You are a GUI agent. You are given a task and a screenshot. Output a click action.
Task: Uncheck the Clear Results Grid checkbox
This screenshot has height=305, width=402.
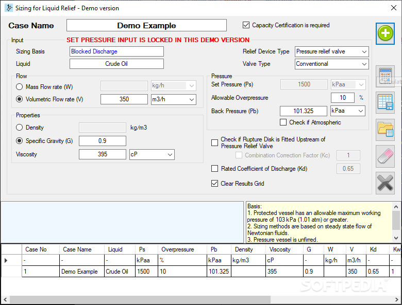tap(214, 183)
